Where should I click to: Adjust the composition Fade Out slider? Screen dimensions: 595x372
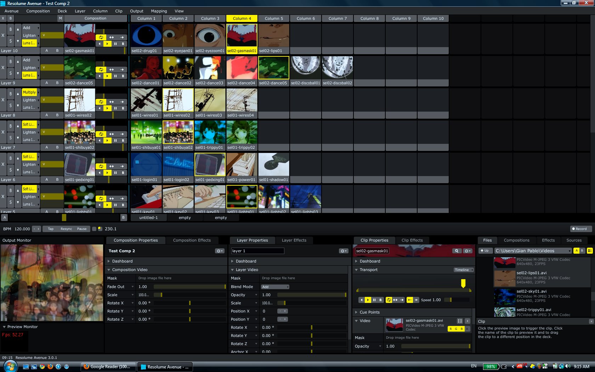(189, 287)
